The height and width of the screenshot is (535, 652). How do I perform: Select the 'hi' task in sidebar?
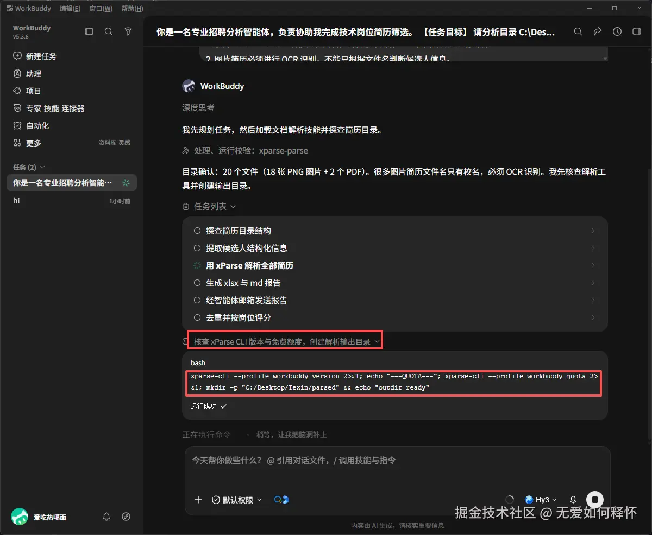72,201
